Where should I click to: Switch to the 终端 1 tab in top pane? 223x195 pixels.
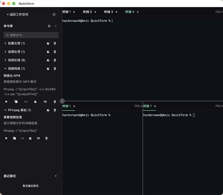(66, 12)
